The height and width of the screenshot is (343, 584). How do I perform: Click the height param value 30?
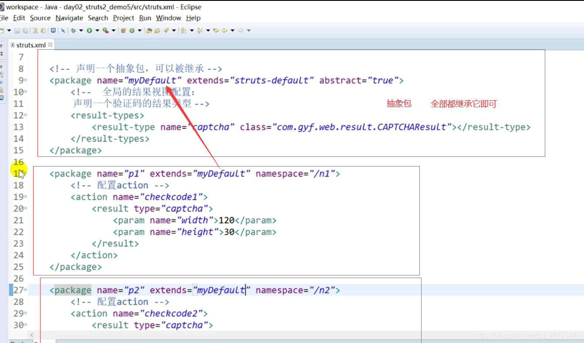click(x=229, y=232)
